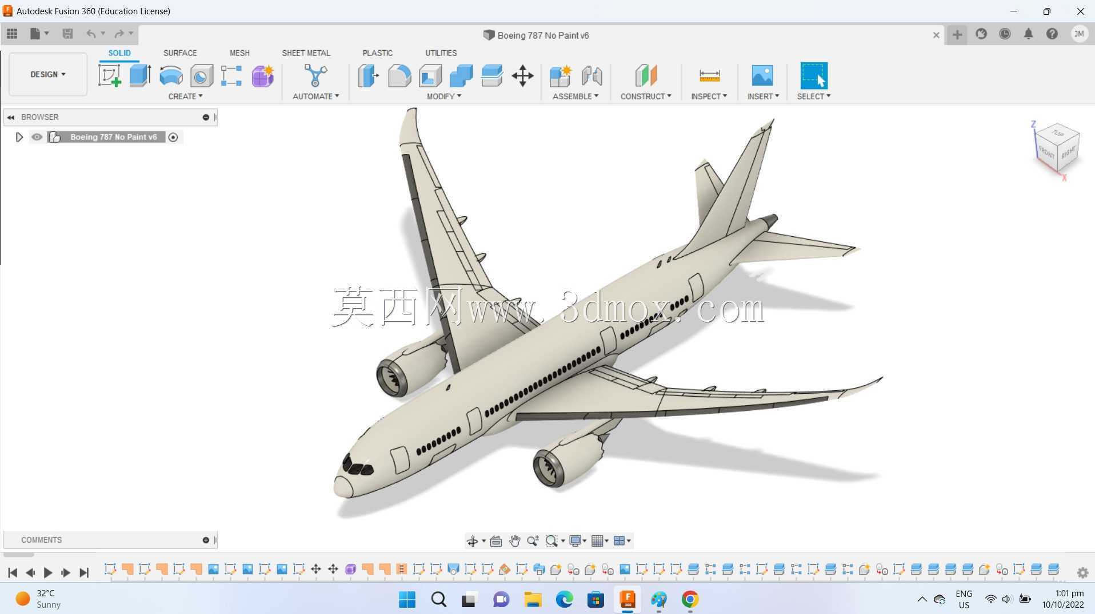Open a new design tab with plus button

point(957,35)
